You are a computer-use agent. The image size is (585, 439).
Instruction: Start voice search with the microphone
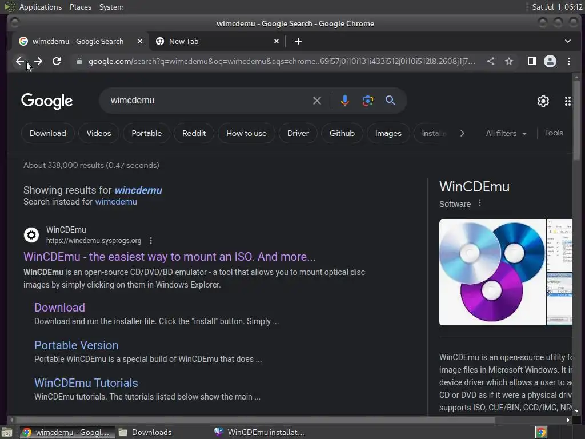pos(344,101)
